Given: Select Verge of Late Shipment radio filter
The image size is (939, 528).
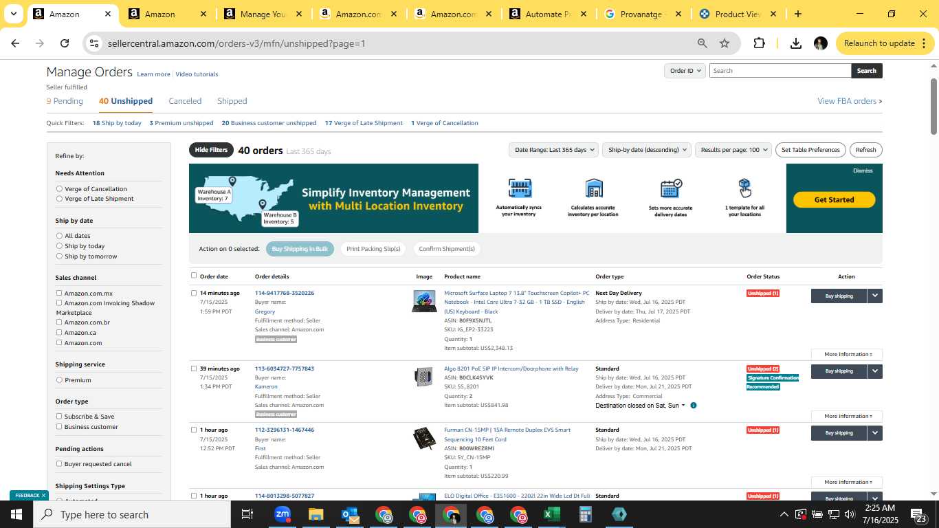Looking at the screenshot, I should (59, 199).
